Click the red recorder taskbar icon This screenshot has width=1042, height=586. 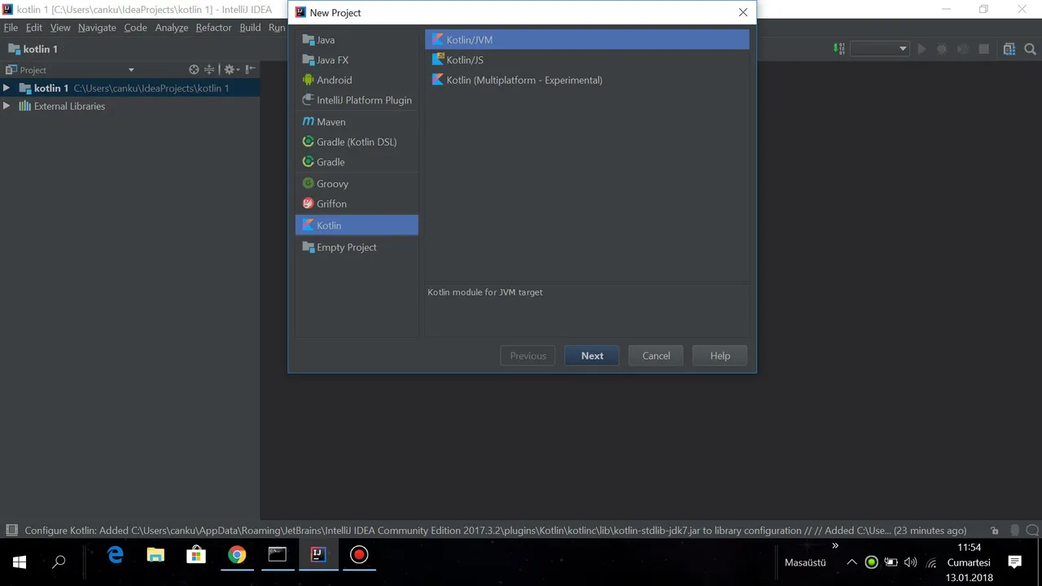pos(359,555)
